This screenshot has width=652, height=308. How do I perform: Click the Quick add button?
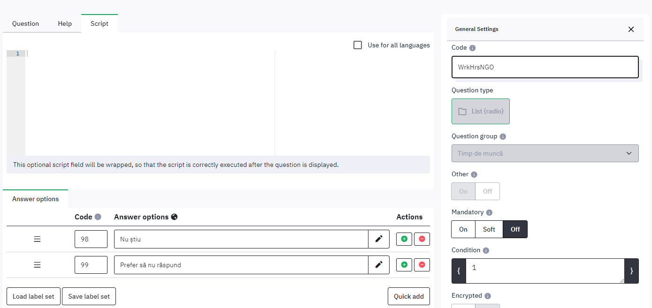(408, 296)
